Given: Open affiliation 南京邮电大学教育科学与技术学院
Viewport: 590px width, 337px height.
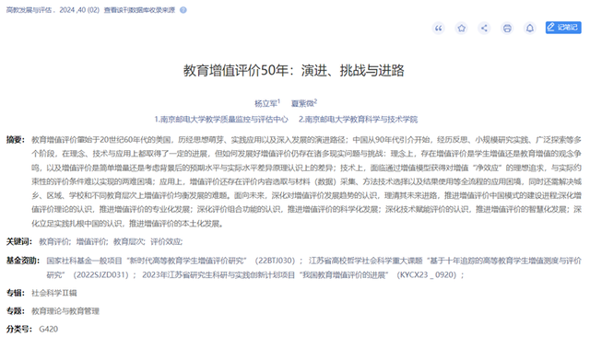Looking at the screenshot, I should click(x=359, y=120).
